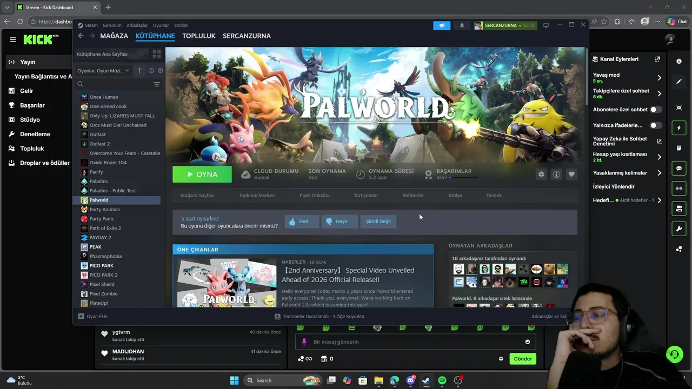
Task: Click the lightning bolt icon in Kick sidebar
Action: point(679,128)
